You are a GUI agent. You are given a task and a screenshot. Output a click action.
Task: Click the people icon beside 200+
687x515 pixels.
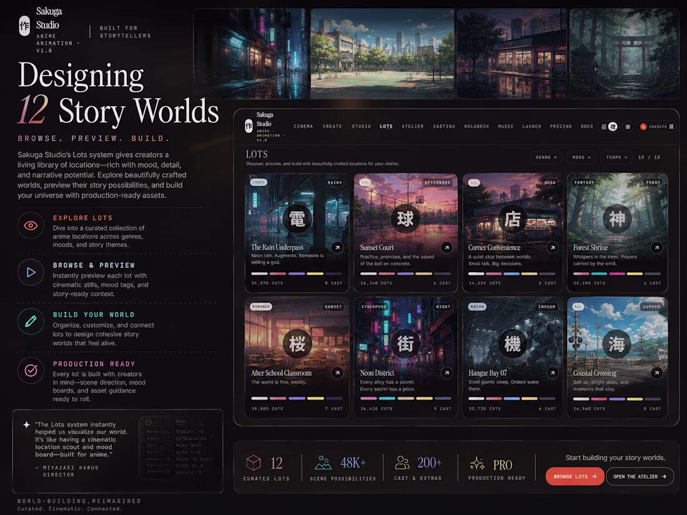(402, 463)
